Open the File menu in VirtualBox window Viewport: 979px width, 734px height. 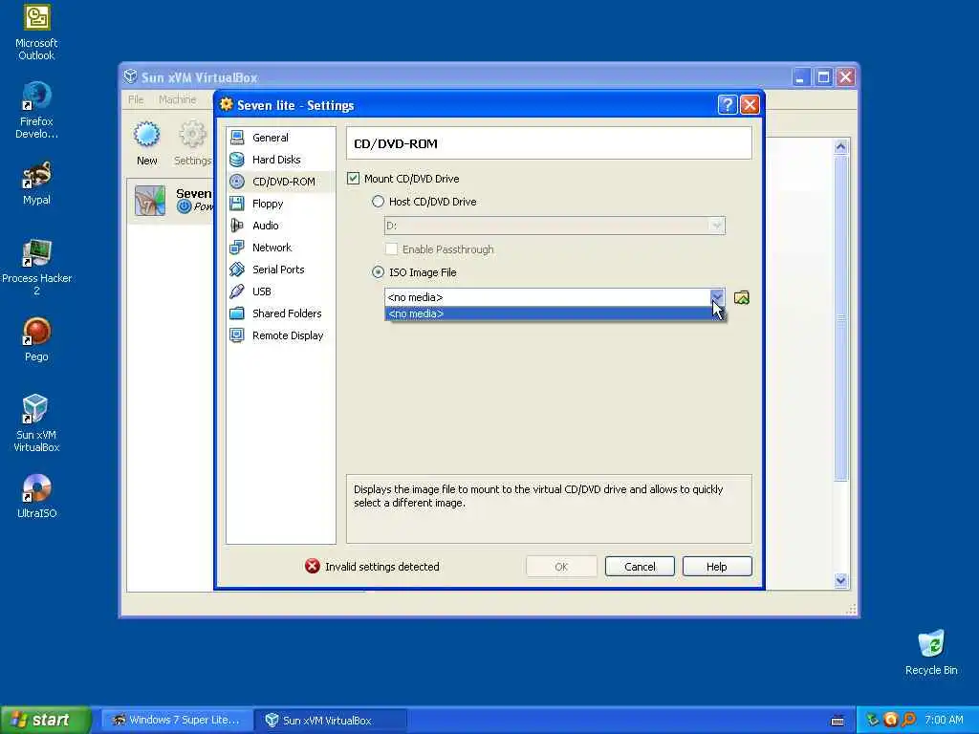click(x=136, y=99)
